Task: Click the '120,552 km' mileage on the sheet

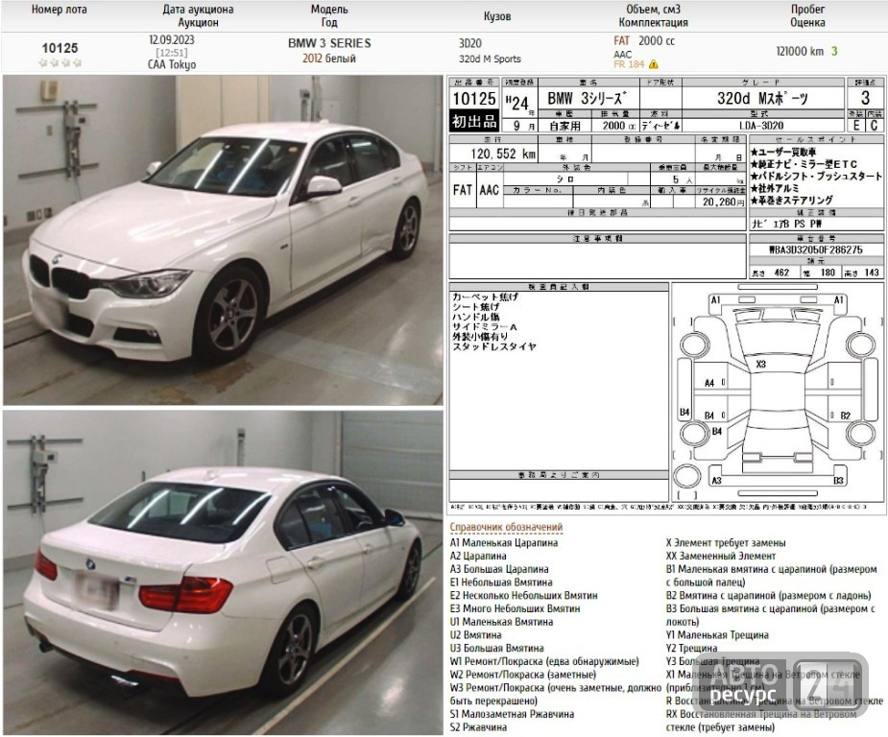Action: pos(503,154)
